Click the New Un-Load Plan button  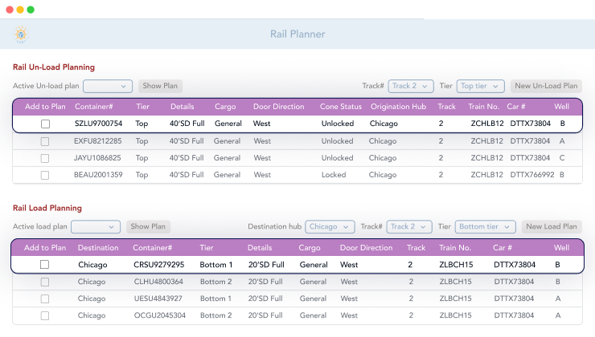click(x=546, y=86)
